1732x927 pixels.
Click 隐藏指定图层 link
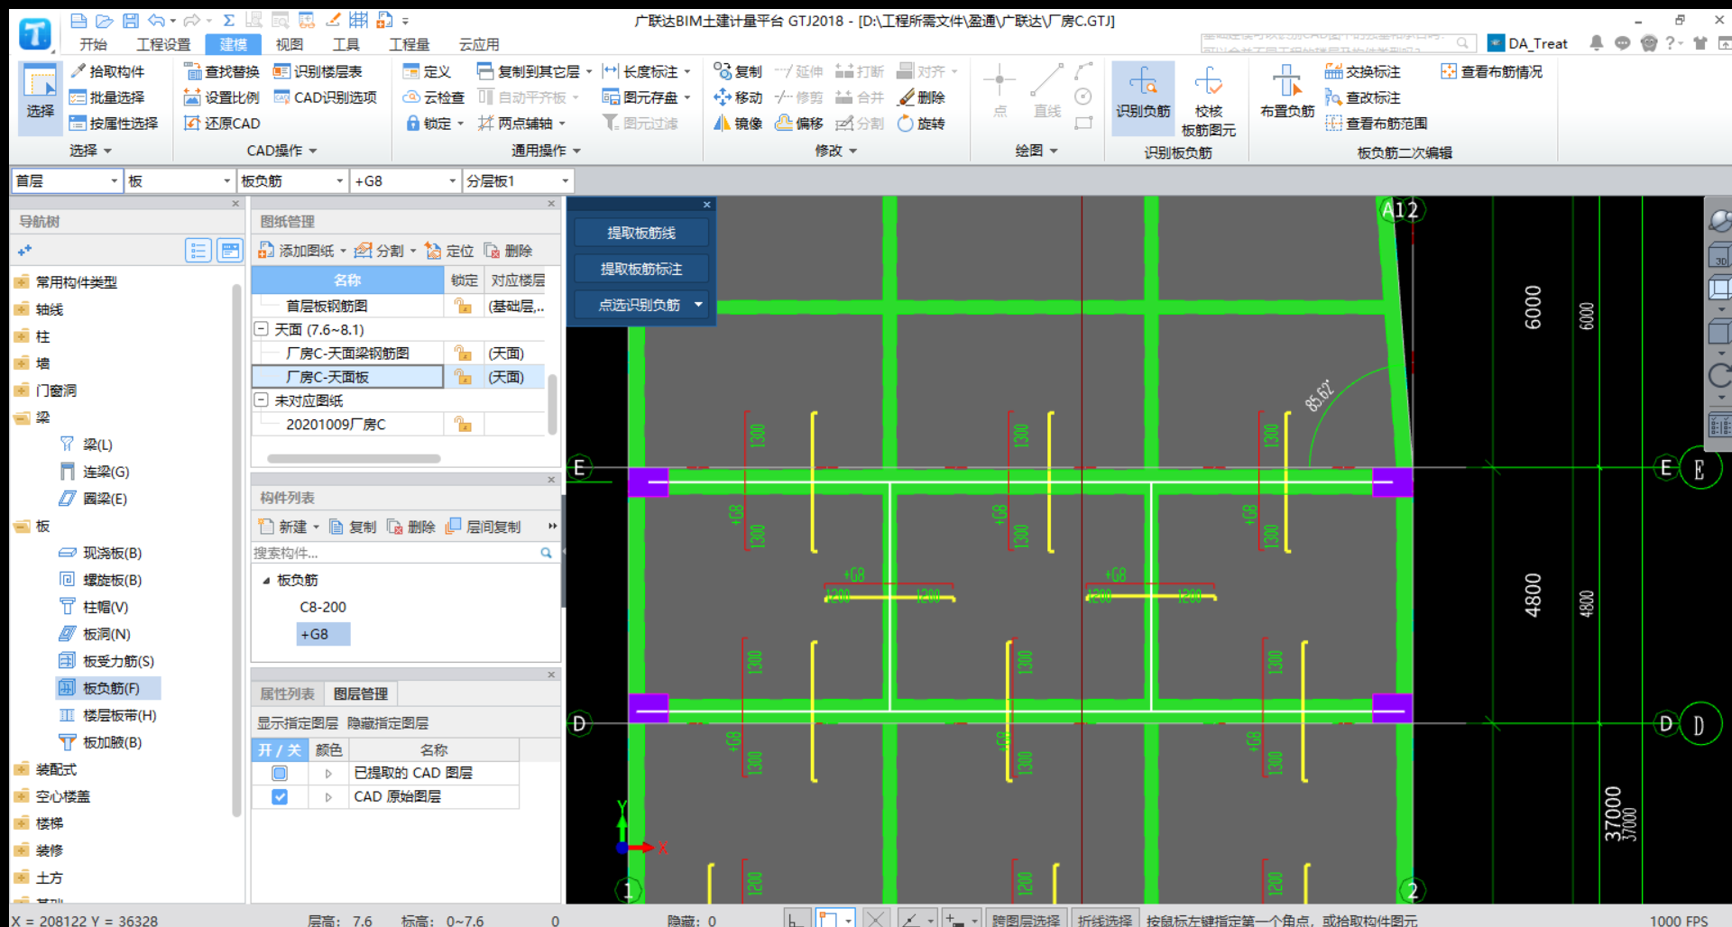pos(388,723)
